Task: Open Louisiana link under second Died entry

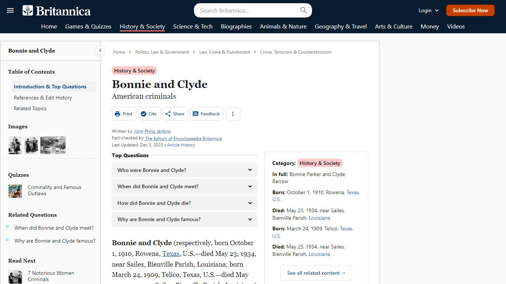Action: pos(319,254)
